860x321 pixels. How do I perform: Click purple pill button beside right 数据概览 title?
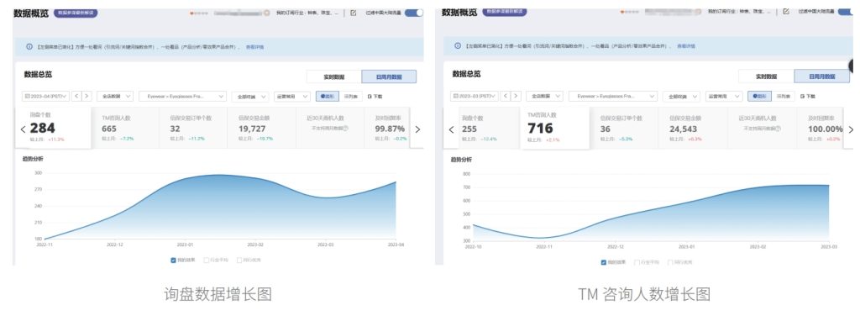[x=505, y=12]
